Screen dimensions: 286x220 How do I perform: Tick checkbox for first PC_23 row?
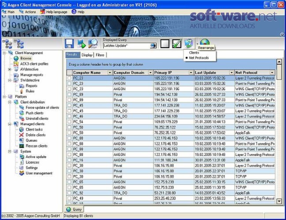[69, 78]
